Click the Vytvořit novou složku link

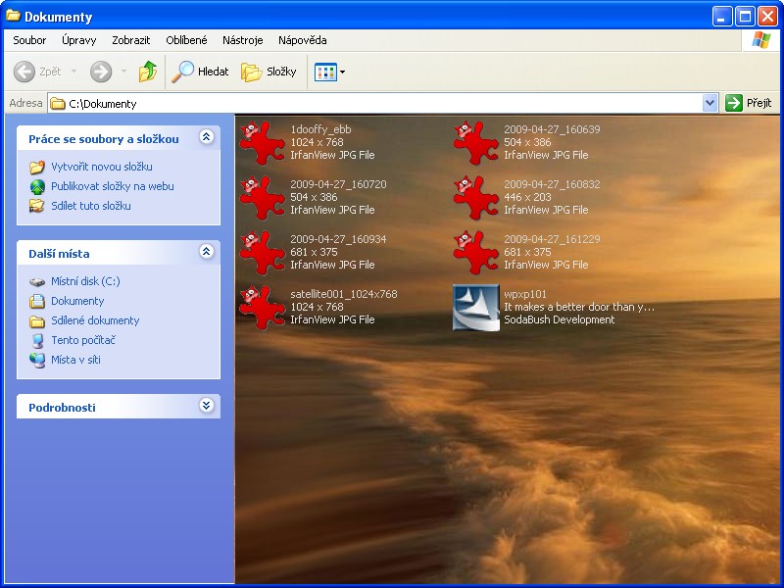coord(101,167)
